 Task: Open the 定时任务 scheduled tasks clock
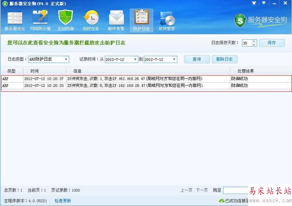(x=91, y=20)
